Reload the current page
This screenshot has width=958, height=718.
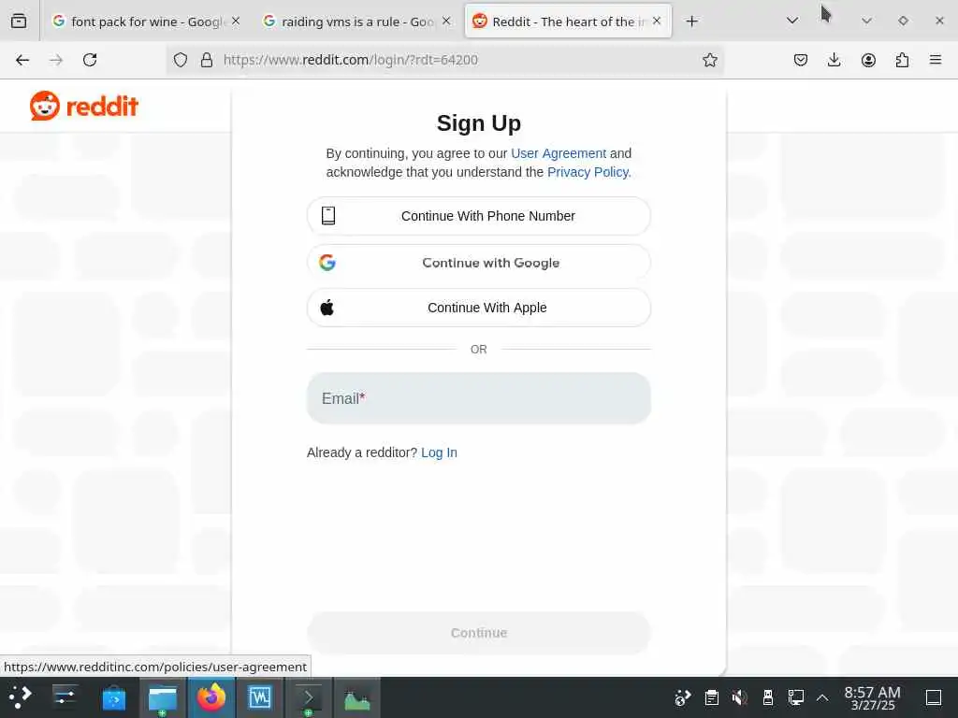coord(90,60)
